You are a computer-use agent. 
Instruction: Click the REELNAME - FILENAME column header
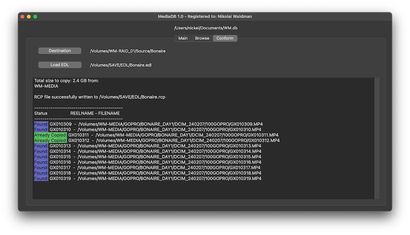[x=95, y=113]
